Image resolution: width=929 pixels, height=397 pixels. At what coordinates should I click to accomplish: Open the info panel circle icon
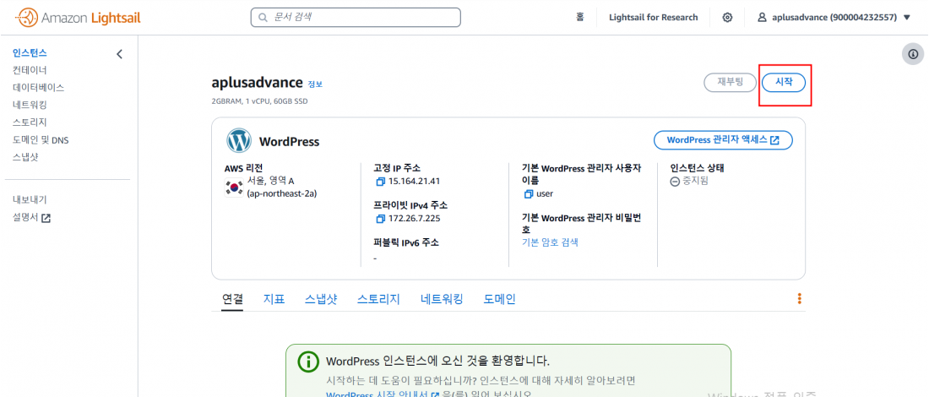(913, 54)
